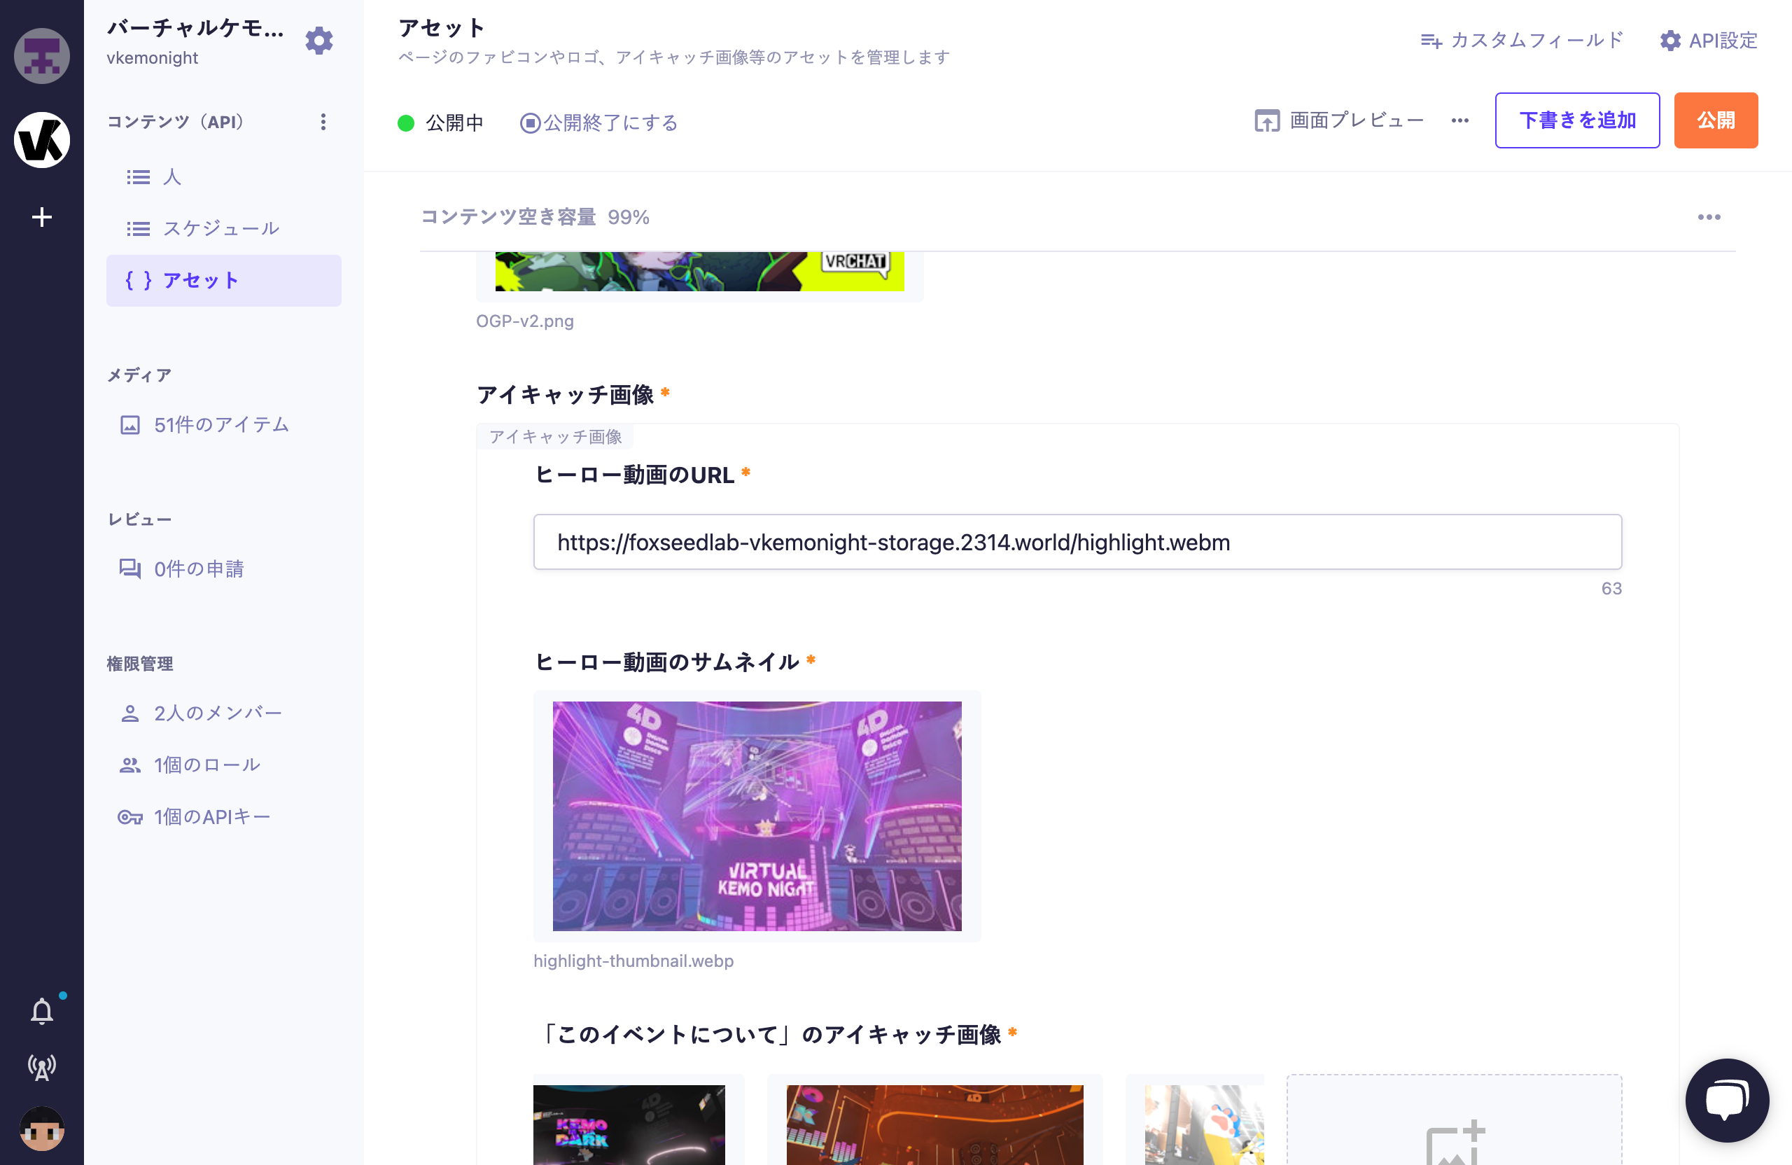Open 画面プレビュー screen preview
This screenshot has height=1165, width=1792.
coord(1338,120)
